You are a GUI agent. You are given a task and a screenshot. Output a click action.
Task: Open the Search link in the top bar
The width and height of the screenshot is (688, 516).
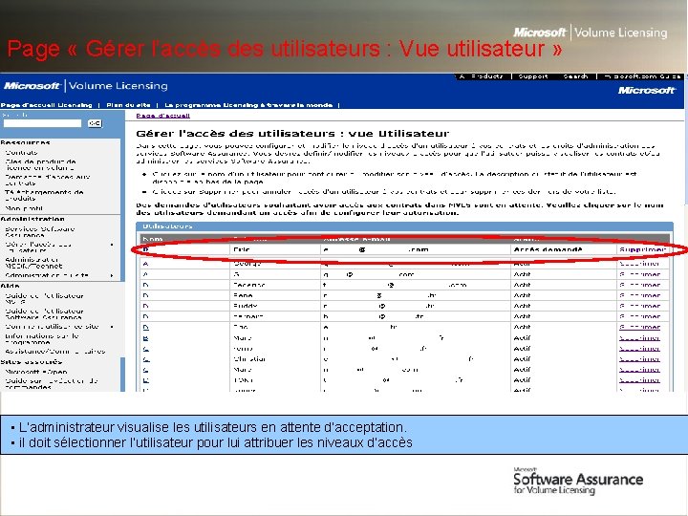[x=575, y=76]
